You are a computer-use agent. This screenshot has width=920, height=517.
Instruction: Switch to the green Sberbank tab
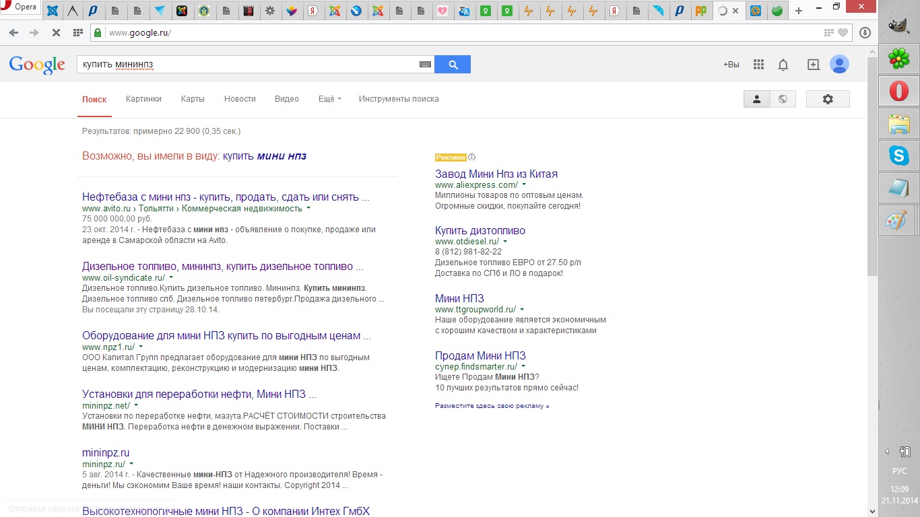click(777, 11)
